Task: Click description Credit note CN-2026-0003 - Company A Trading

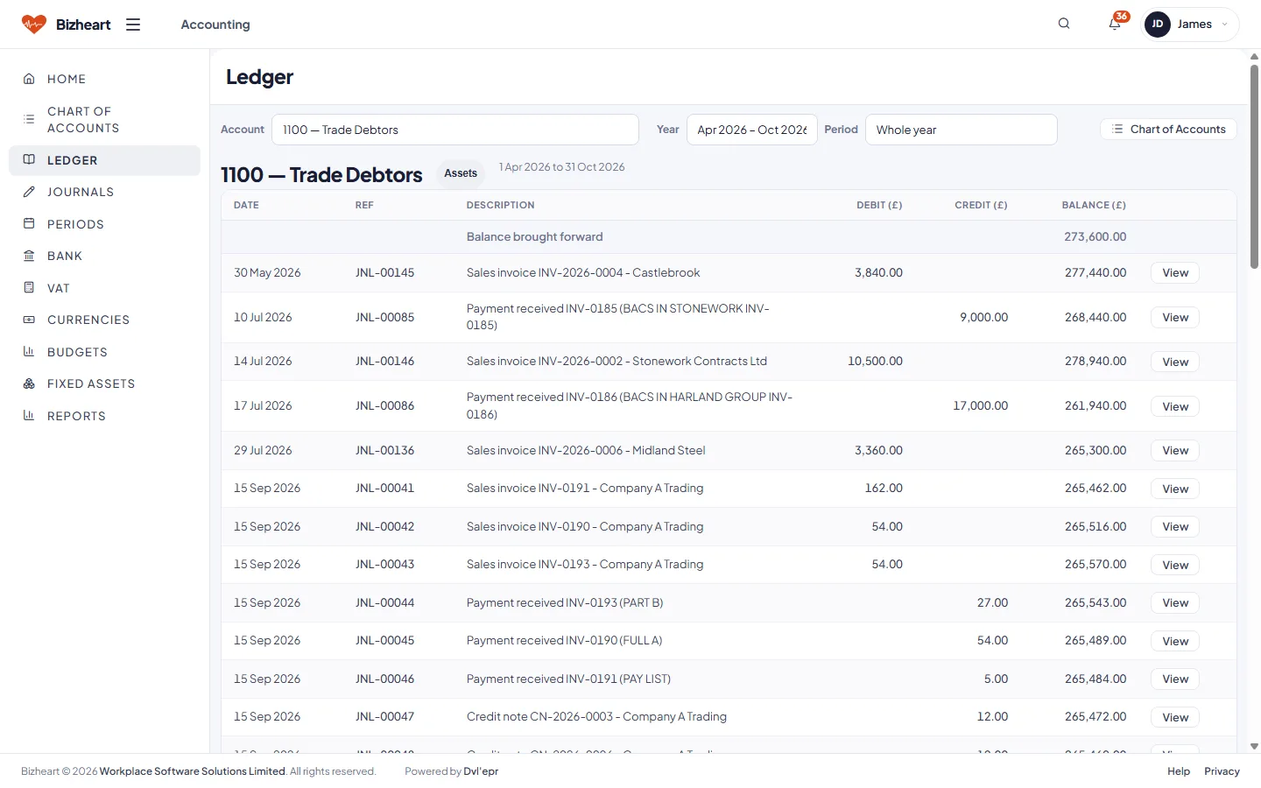Action: (596, 716)
